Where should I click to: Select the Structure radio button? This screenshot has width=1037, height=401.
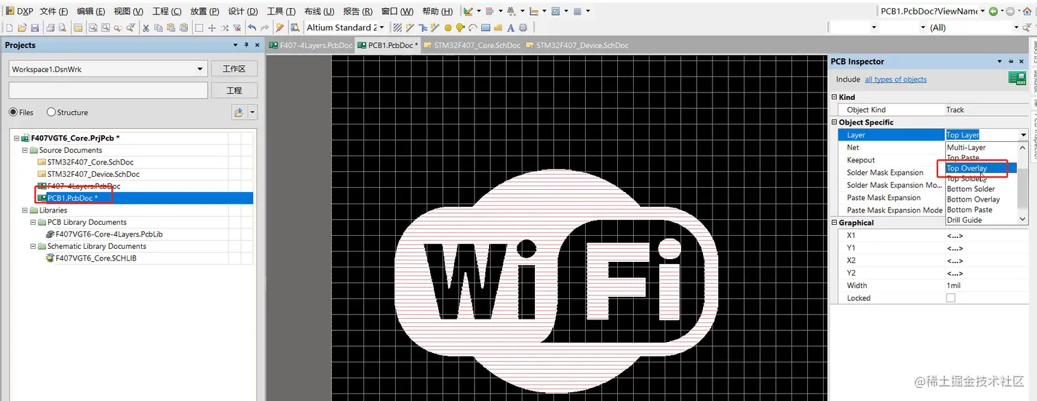coord(51,112)
